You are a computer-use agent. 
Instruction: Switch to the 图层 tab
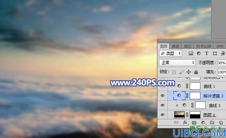(164, 46)
